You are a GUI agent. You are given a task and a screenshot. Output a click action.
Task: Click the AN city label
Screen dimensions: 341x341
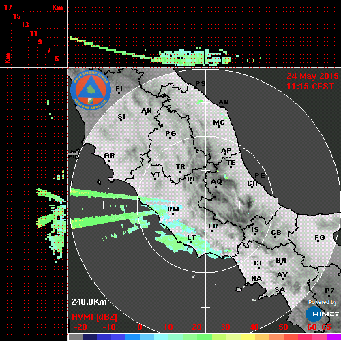pos(224,102)
